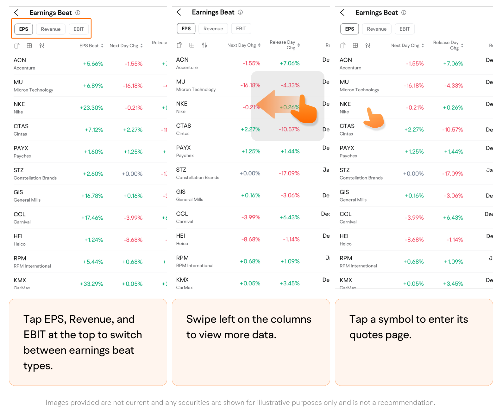Tap the copy icon in the left panel toolbar
Image resolution: width=502 pixels, height=414 pixels.
[17, 46]
